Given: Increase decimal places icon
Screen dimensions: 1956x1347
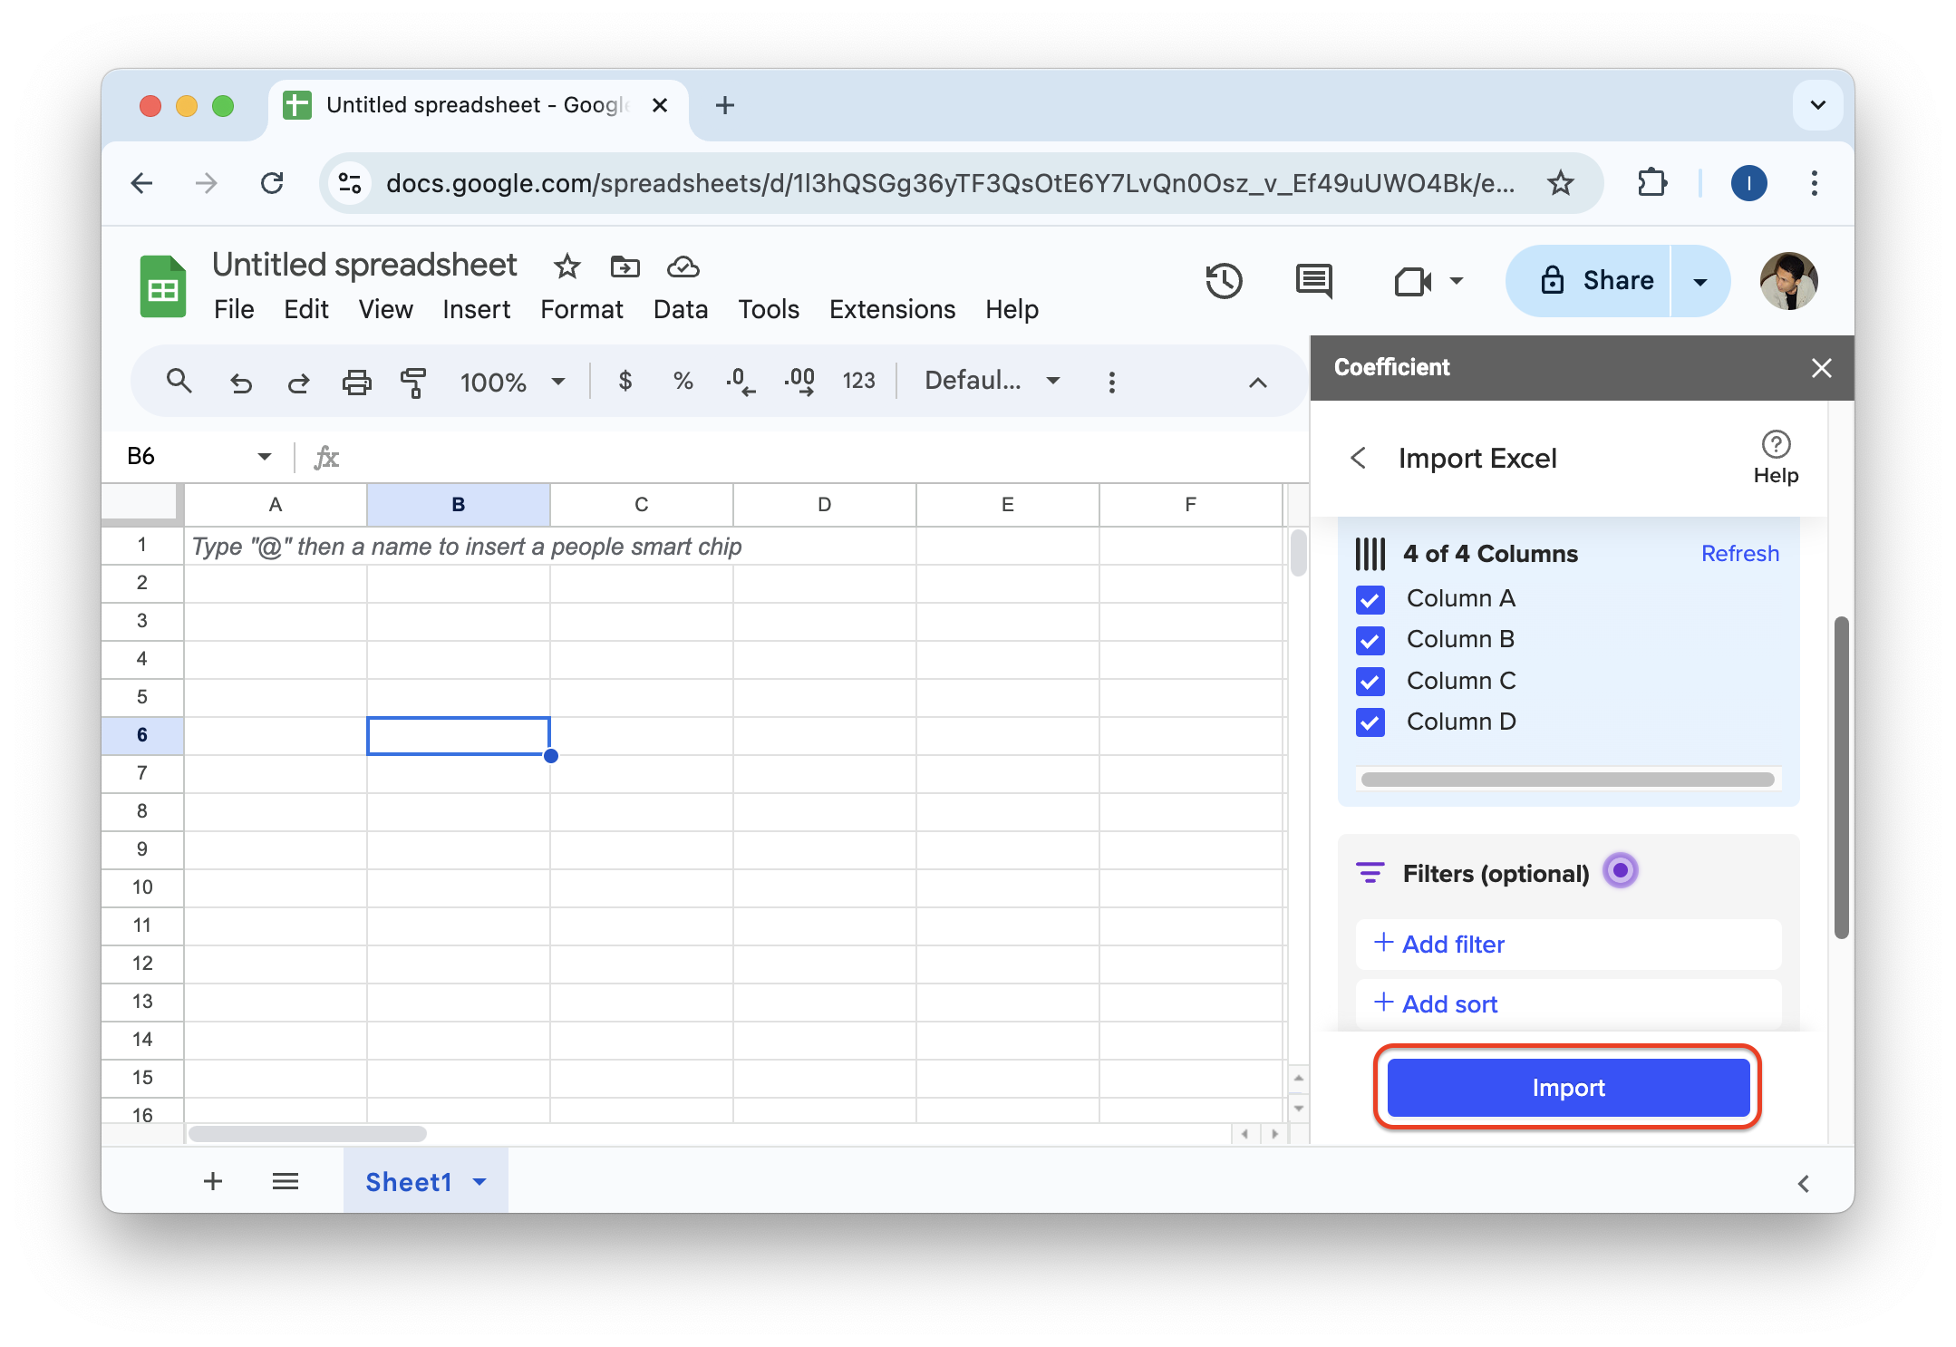Looking at the screenshot, I should [799, 381].
